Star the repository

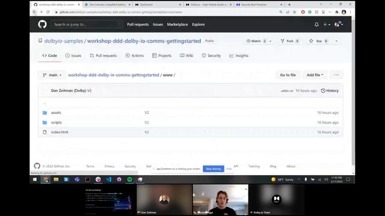click(318, 41)
